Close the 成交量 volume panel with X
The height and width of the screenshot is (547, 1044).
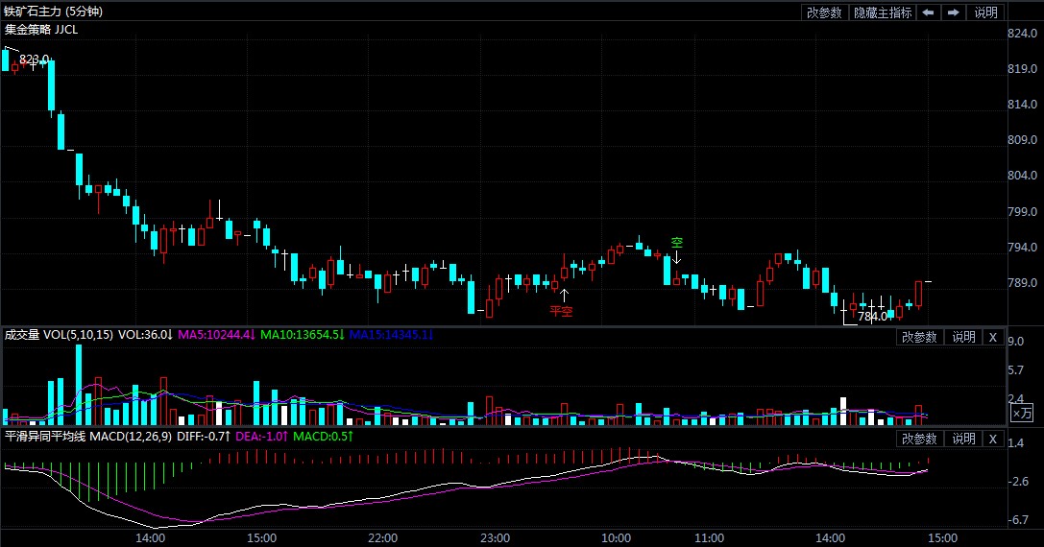pyautogui.click(x=993, y=338)
